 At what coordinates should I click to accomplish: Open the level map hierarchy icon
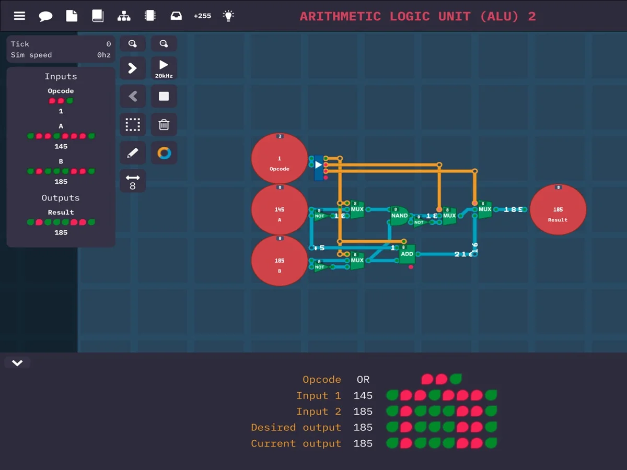[124, 16]
